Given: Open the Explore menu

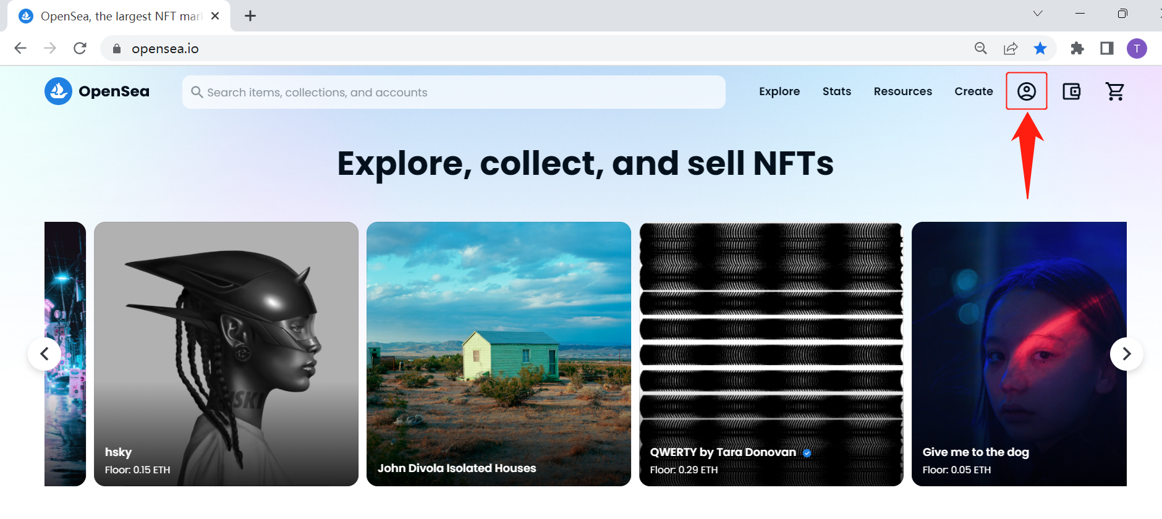Looking at the screenshot, I should click(x=779, y=91).
